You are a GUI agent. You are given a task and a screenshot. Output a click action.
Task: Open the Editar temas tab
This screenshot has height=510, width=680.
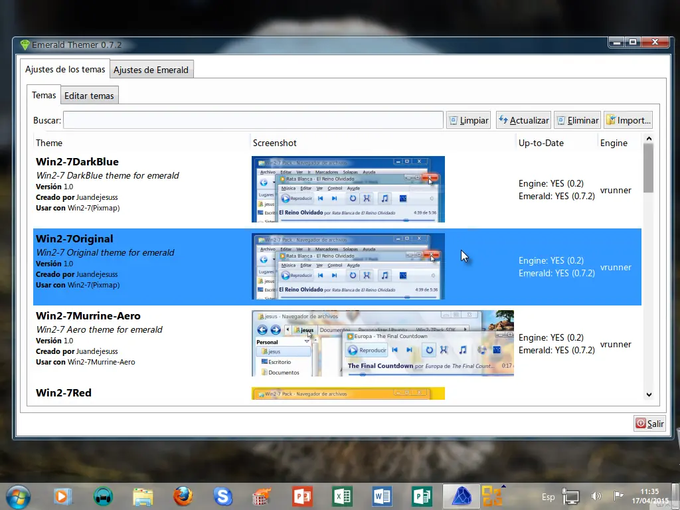tap(89, 96)
